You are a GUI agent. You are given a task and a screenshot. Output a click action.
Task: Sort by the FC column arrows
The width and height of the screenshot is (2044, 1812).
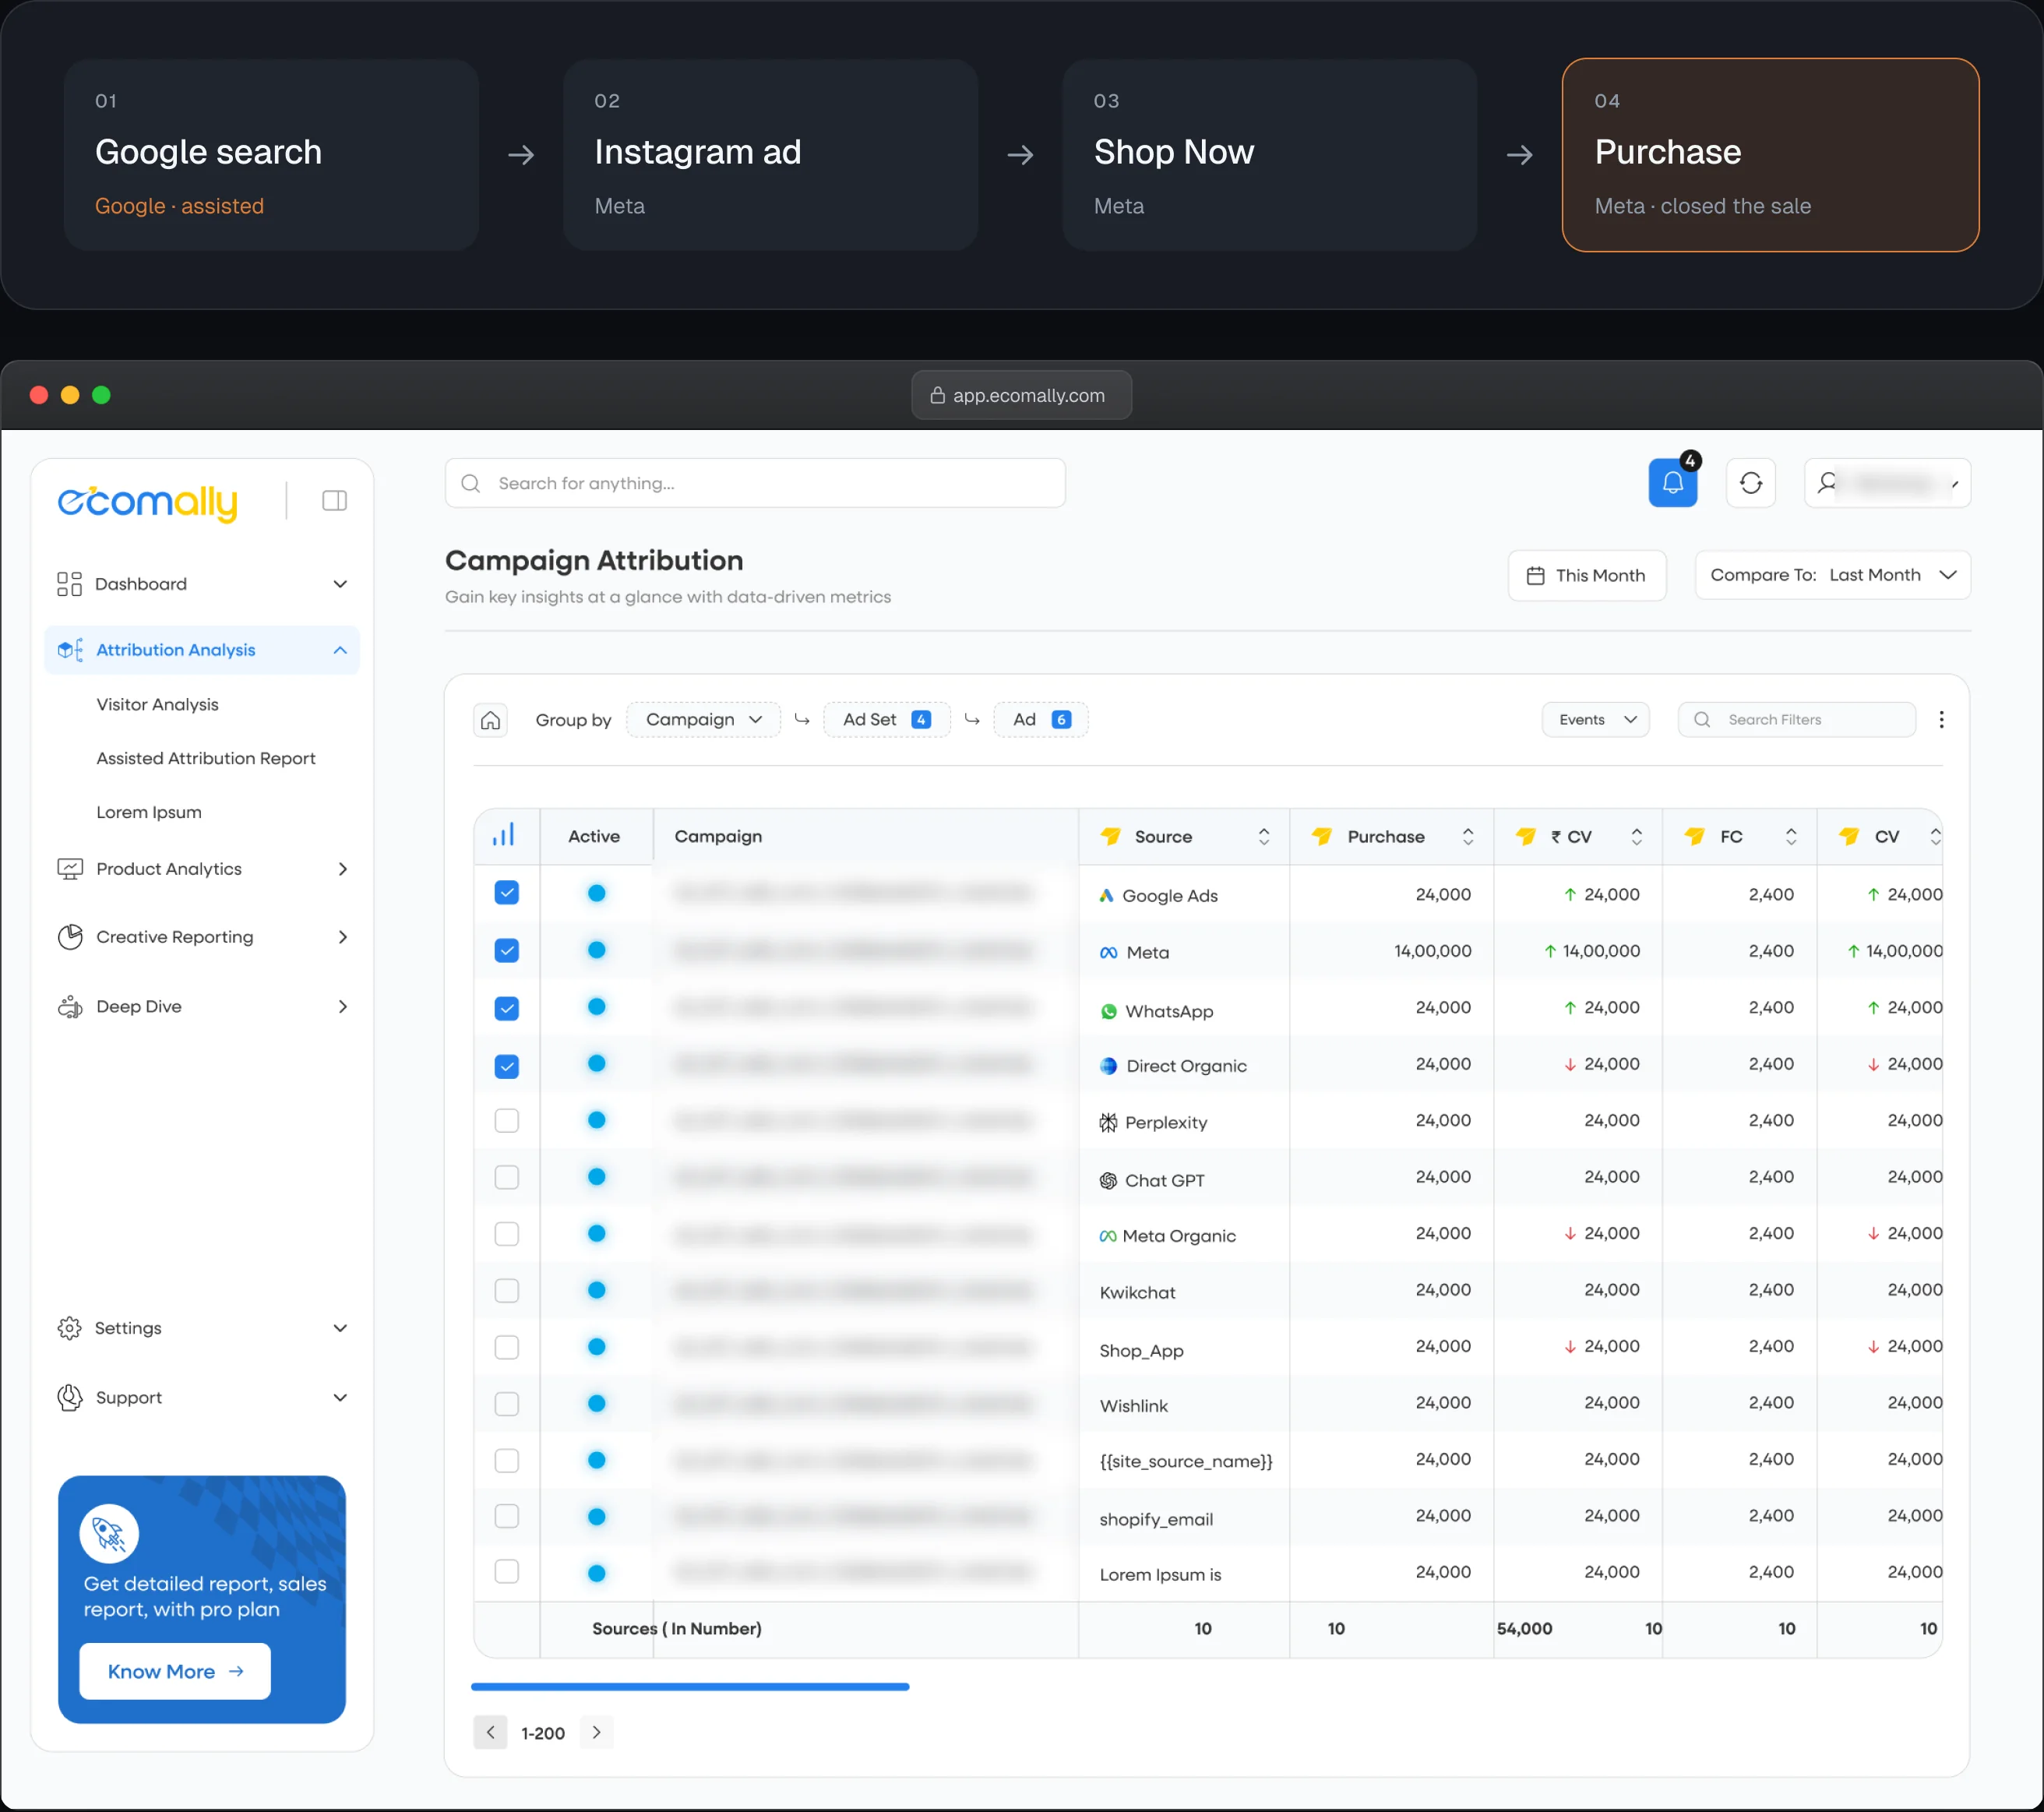tap(1790, 836)
